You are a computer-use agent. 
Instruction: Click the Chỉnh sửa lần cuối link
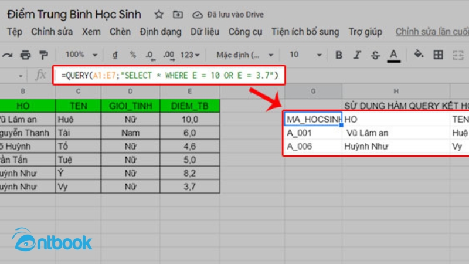coord(431,32)
